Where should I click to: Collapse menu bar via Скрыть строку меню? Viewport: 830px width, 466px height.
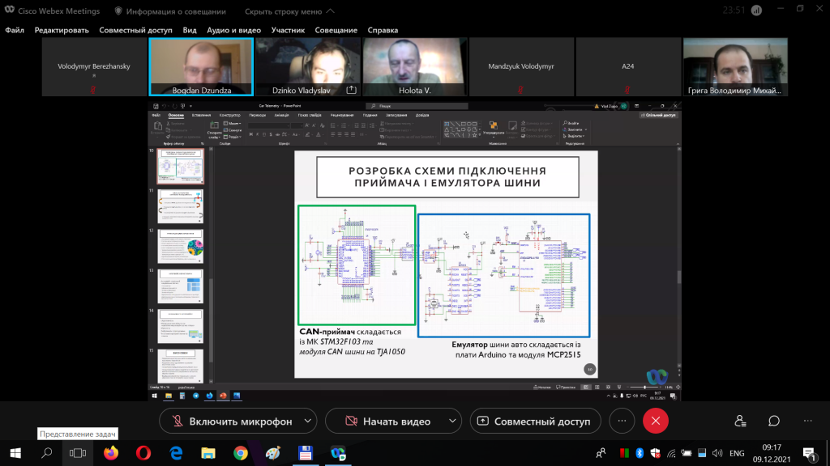click(x=289, y=11)
